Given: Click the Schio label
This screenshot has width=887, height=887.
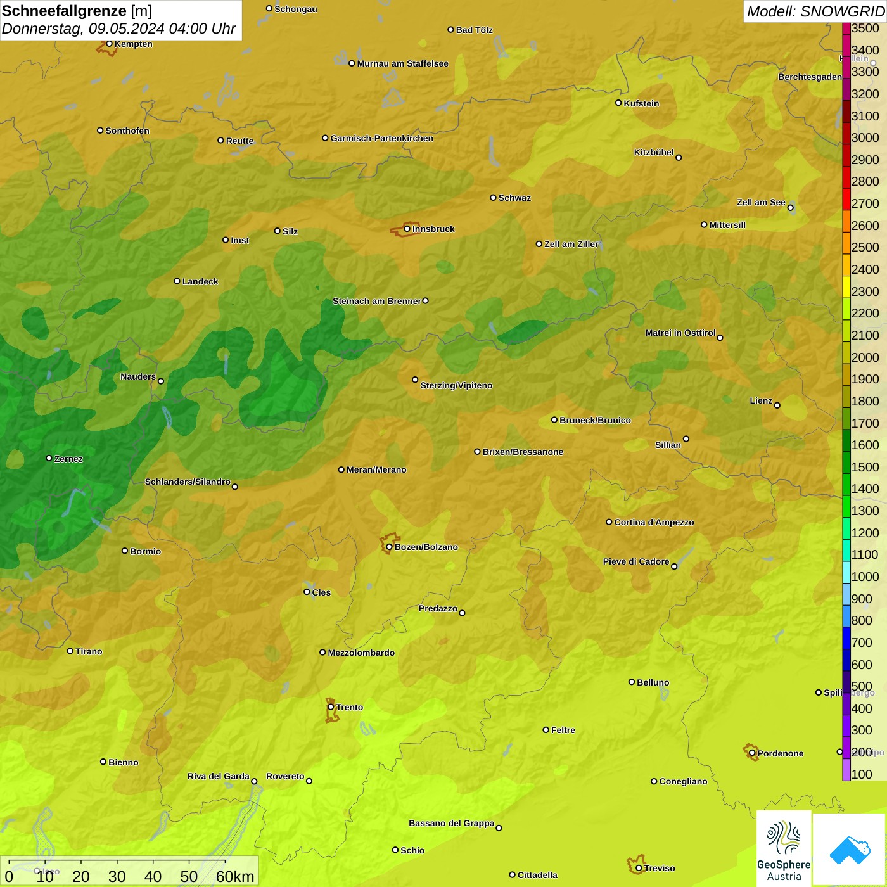Looking at the screenshot, I should pos(412,850).
